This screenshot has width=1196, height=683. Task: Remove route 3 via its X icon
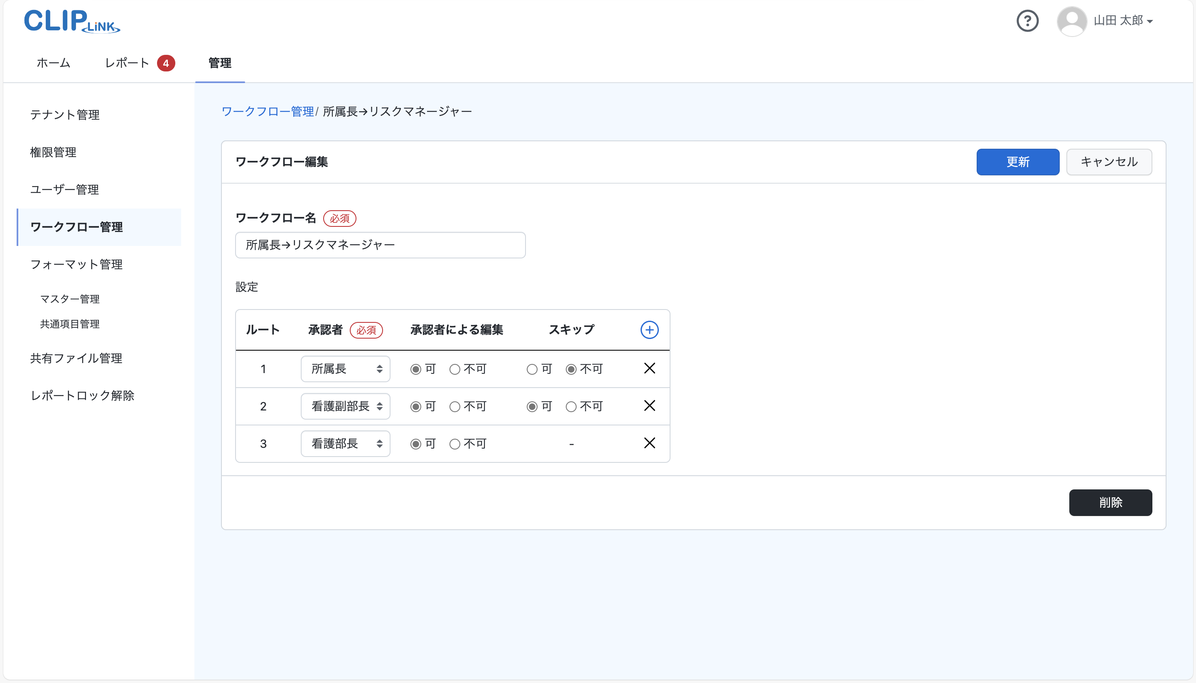pos(649,443)
